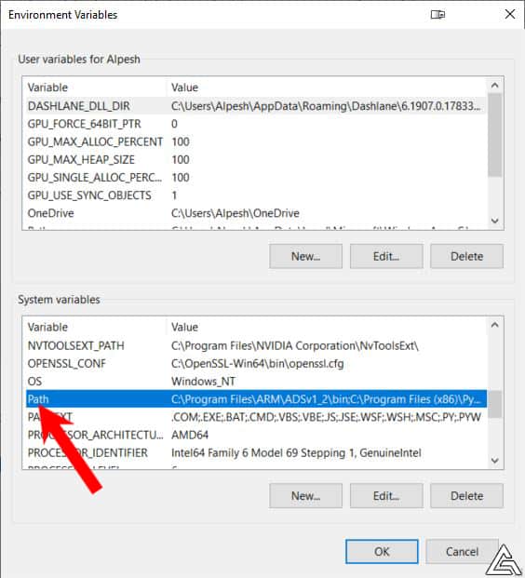Click user variables scroll down arrow

[495, 221]
